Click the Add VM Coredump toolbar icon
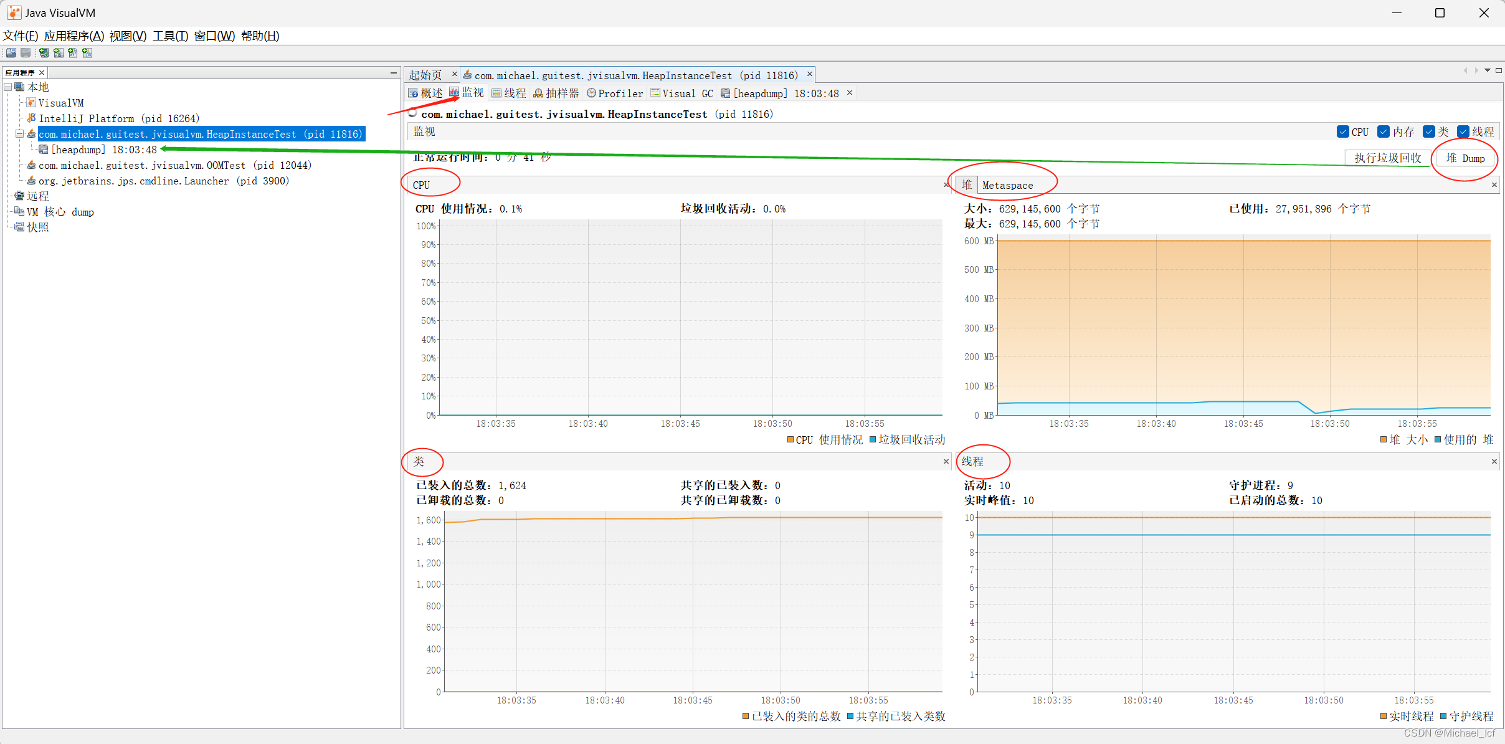 tap(73, 53)
